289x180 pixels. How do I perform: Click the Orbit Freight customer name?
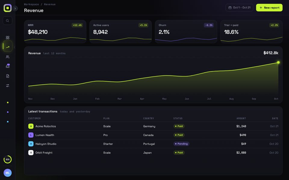[44, 153]
